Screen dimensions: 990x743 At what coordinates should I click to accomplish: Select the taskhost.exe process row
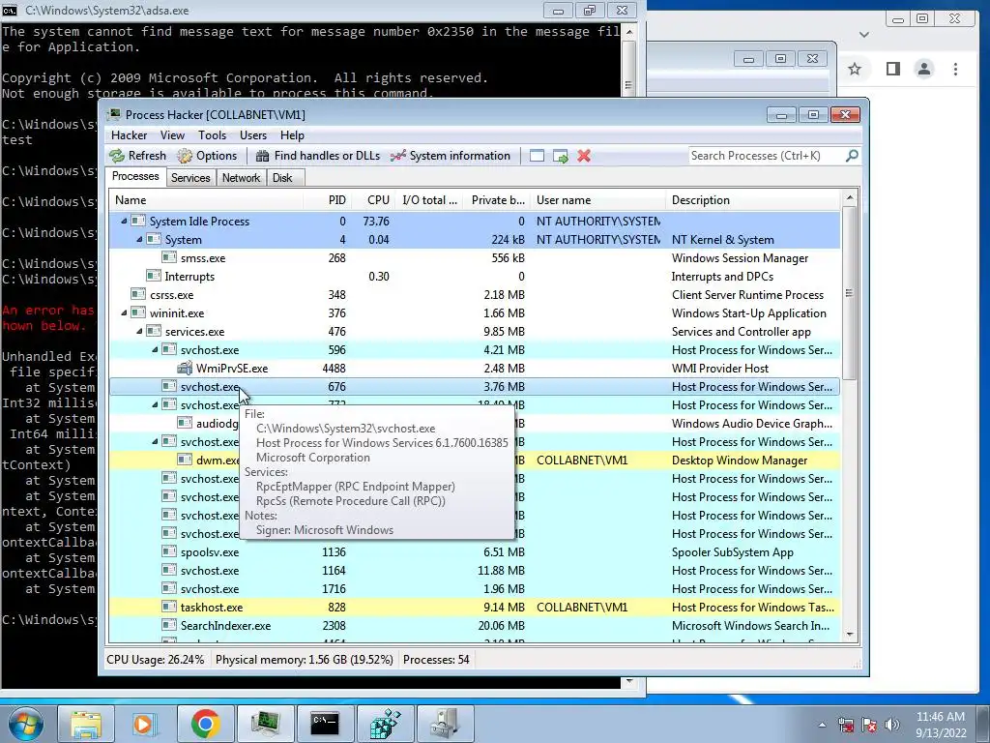point(475,608)
